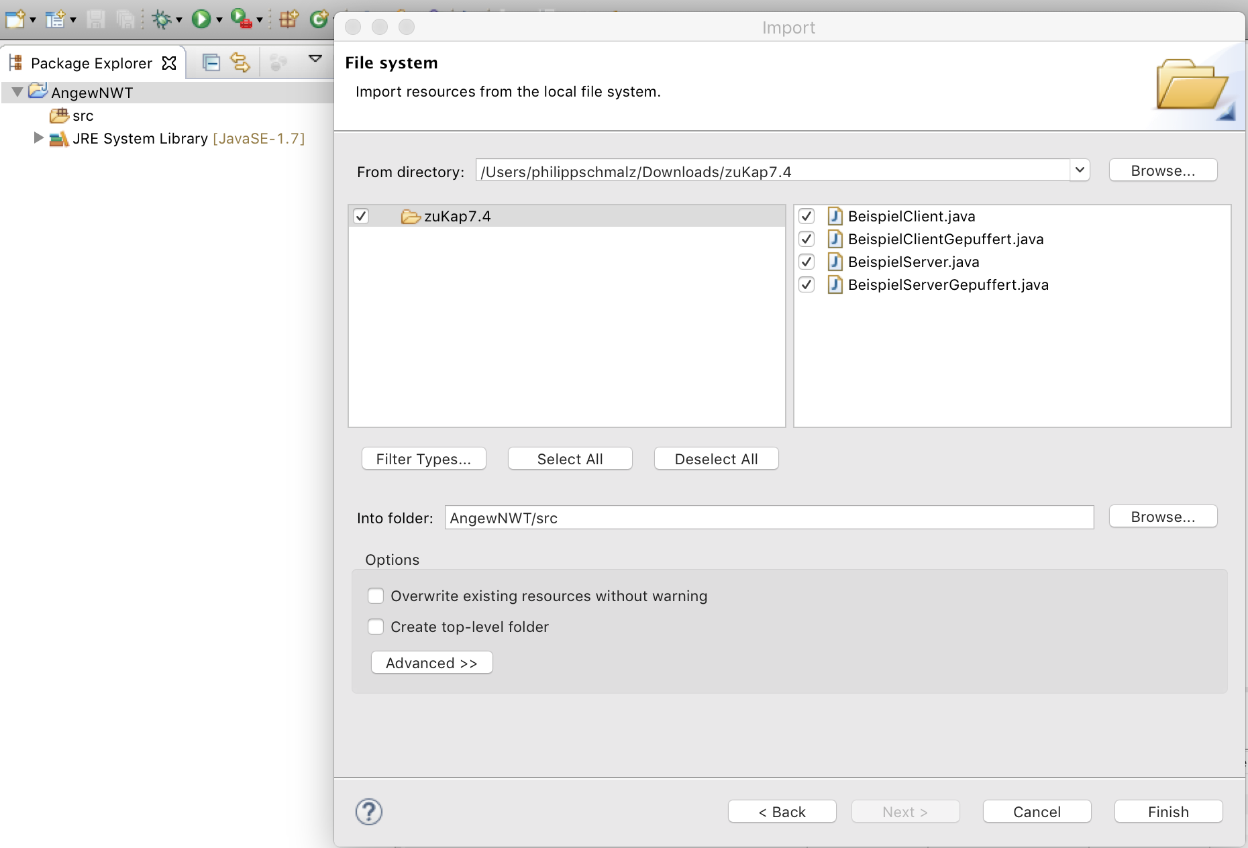Click the Into folder text field
1248x848 pixels.
(768, 518)
